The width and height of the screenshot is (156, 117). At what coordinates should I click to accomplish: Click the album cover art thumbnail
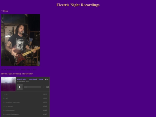[8, 84]
